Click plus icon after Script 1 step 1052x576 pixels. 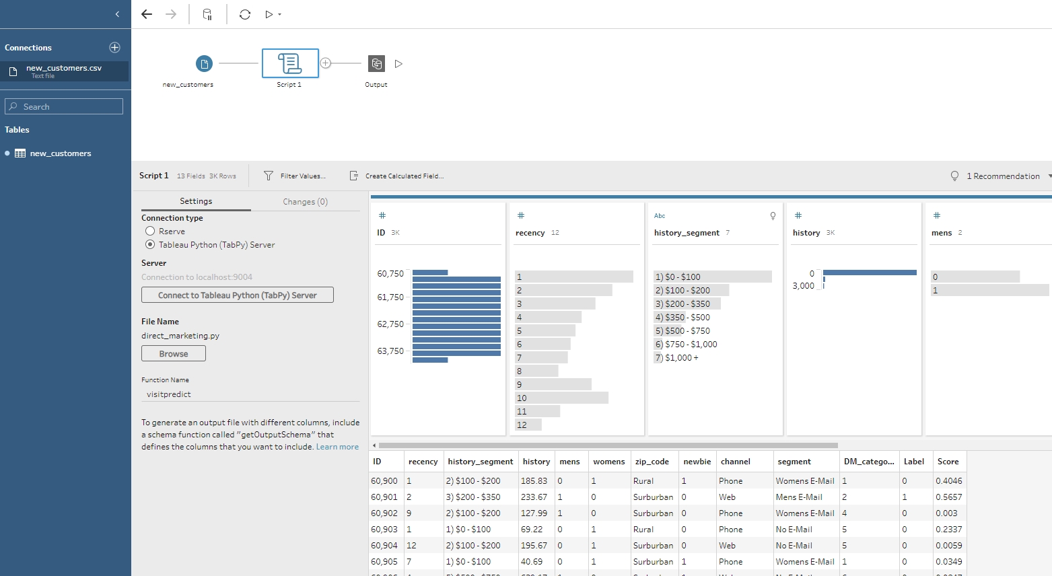(x=326, y=63)
